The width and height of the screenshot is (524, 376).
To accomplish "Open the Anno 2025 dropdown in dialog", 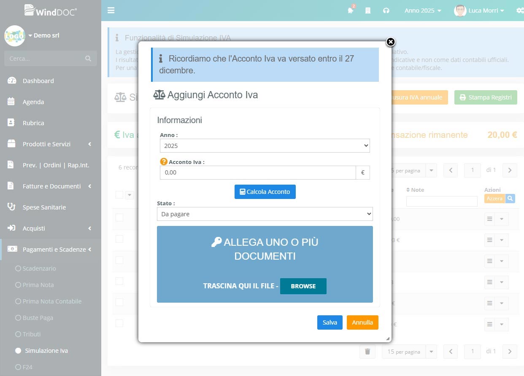I will point(265,146).
